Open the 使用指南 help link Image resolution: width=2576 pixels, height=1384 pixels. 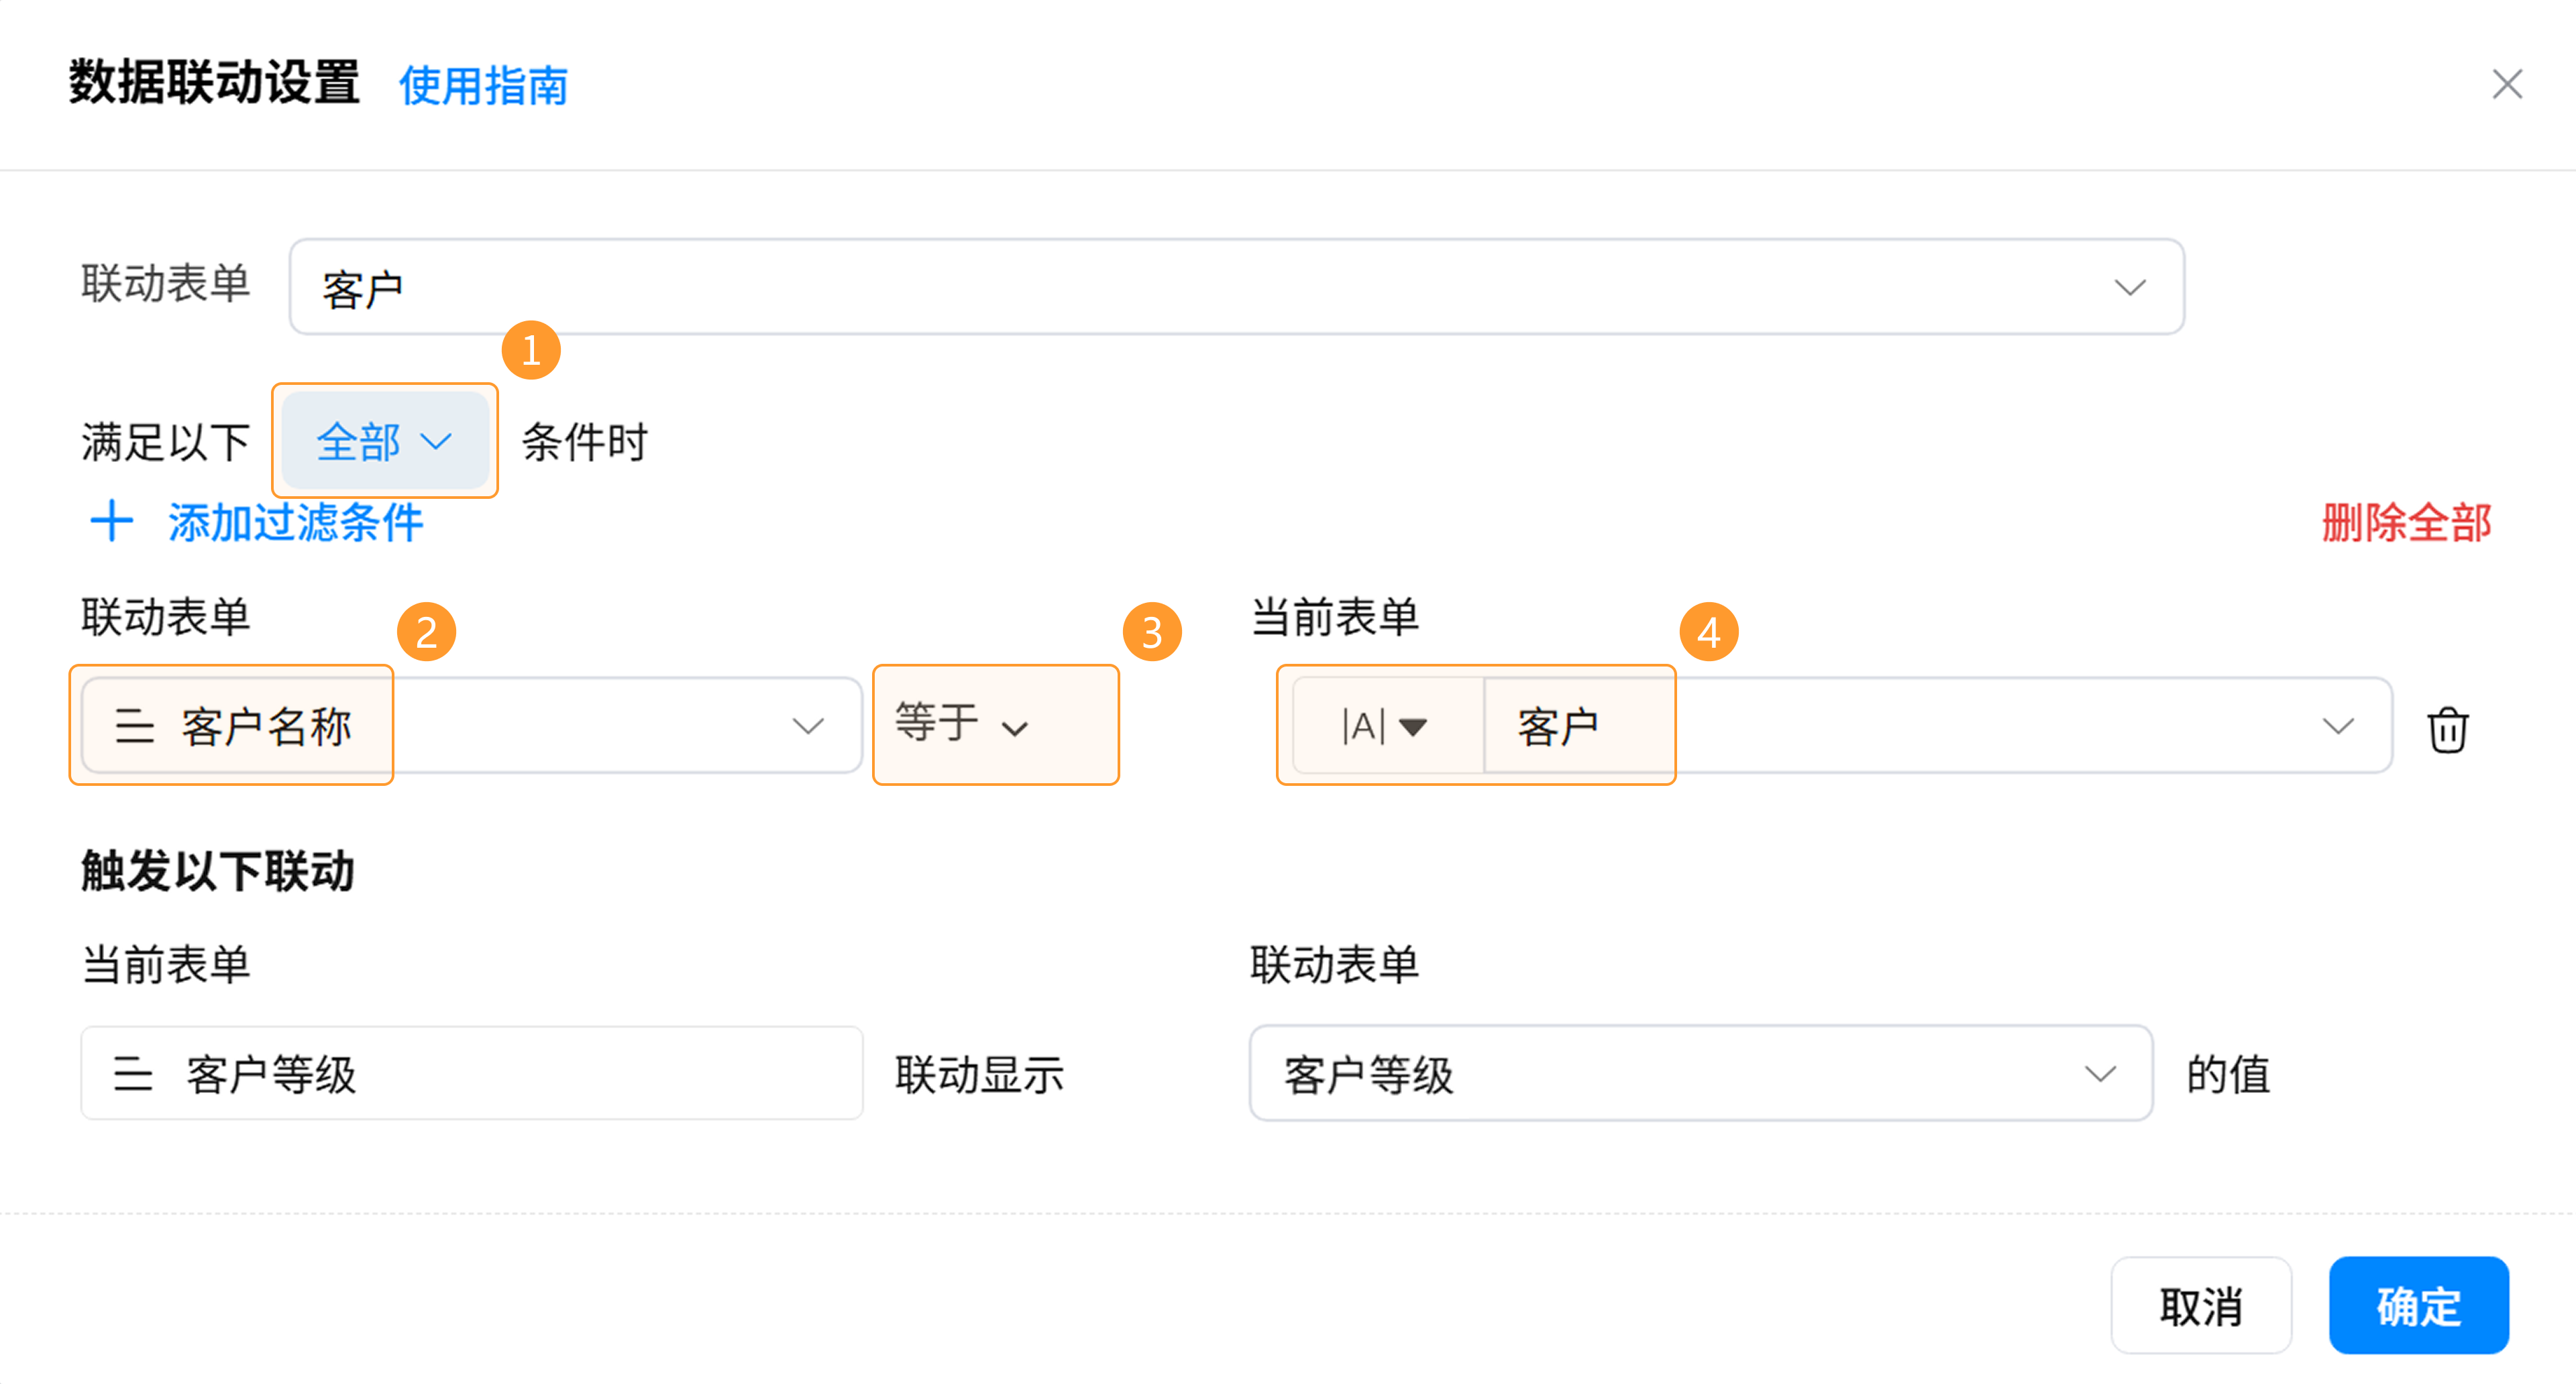(483, 86)
